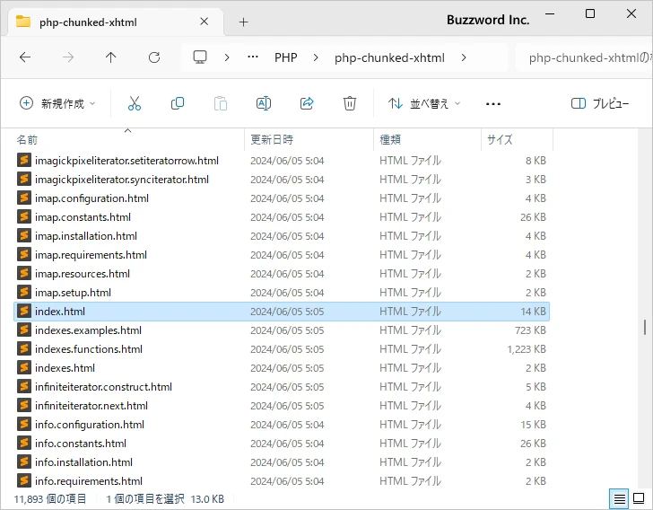Expand chevron after PHP breadcrumb

(316, 57)
